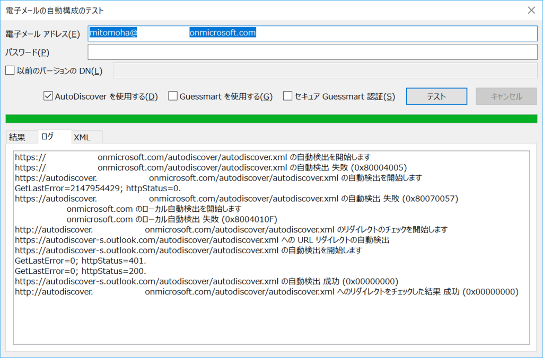
Task: Click first log line の自動検出を開始します
Action: (193, 157)
